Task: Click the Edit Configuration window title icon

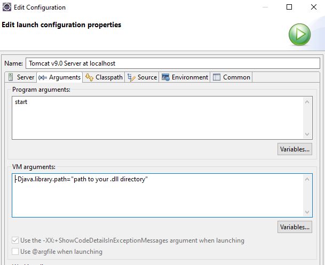Action: [x=6, y=7]
